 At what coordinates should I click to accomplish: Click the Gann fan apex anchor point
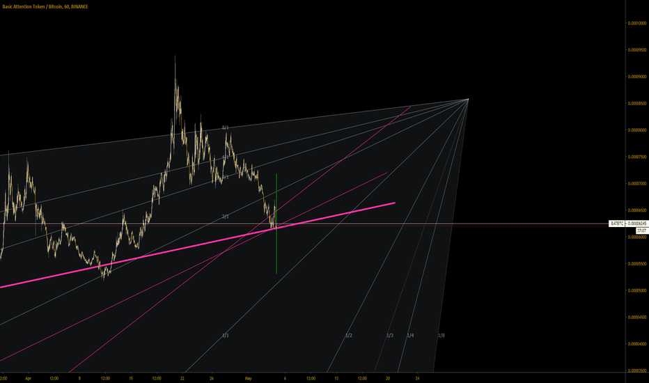tap(468, 99)
